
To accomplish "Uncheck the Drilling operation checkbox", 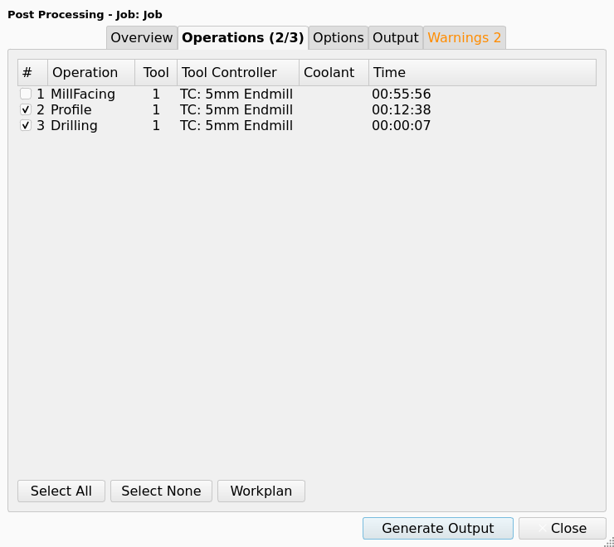I will coord(26,125).
